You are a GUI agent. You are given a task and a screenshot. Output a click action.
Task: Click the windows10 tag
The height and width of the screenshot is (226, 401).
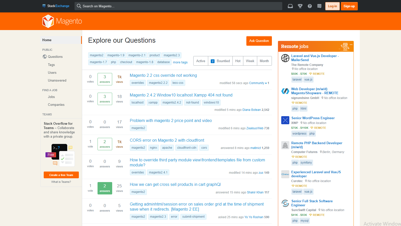tap(211, 103)
